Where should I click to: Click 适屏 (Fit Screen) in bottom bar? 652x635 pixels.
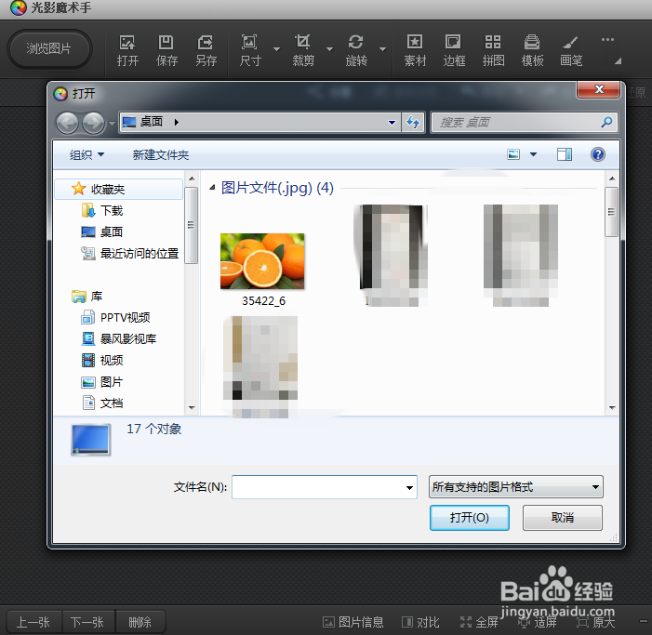pos(538,622)
